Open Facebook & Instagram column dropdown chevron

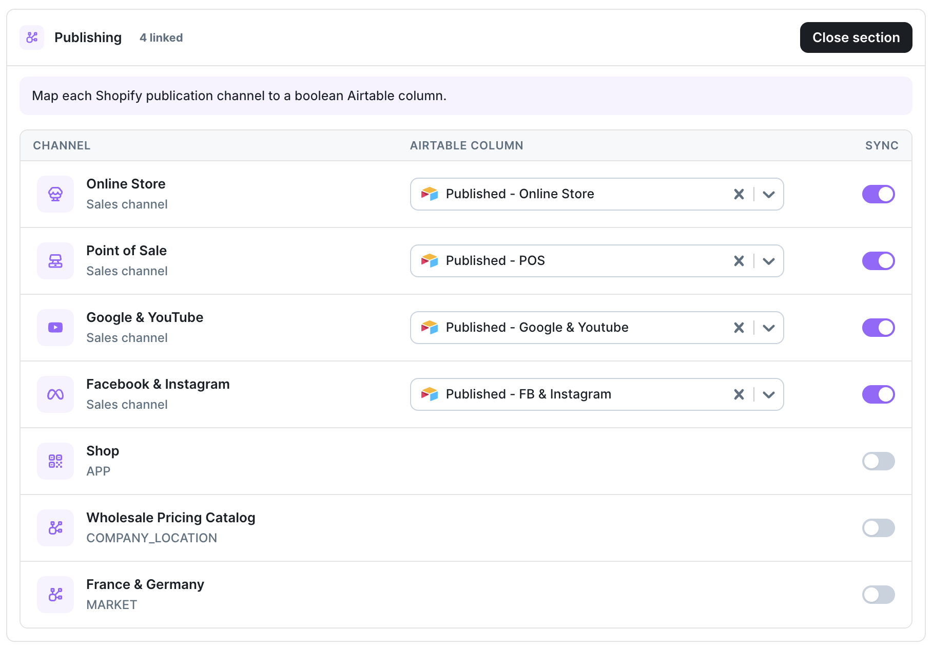pos(768,394)
